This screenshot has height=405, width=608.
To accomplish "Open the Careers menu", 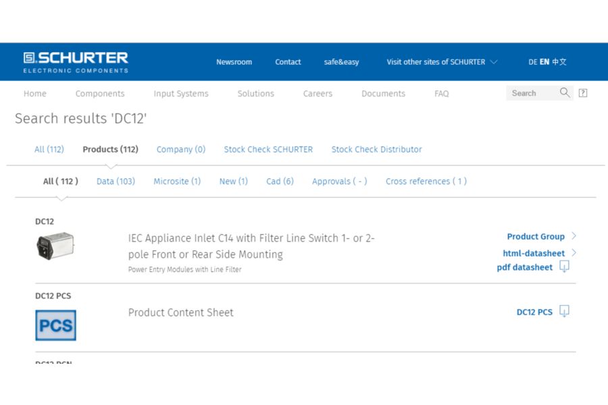I will click(318, 93).
